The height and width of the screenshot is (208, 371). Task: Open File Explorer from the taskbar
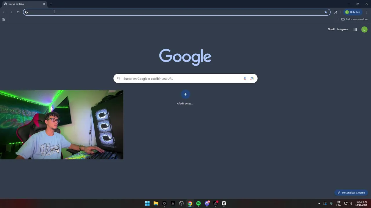point(156,203)
